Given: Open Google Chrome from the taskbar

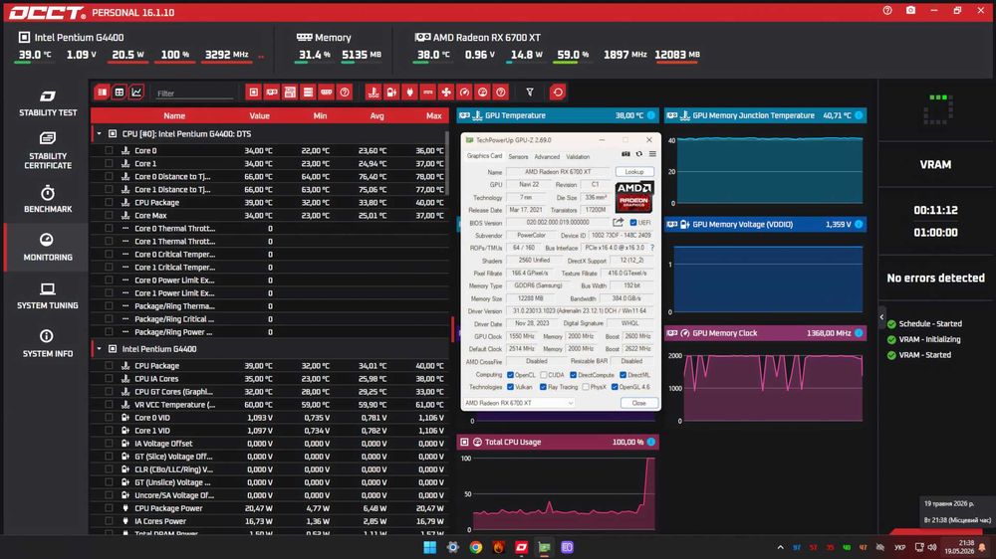Looking at the screenshot, I should [476, 547].
